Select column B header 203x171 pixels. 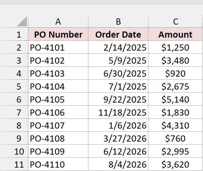pos(118,21)
